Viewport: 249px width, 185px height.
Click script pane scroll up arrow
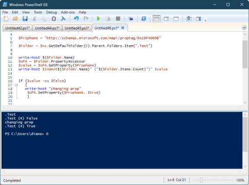click(x=245, y=34)
